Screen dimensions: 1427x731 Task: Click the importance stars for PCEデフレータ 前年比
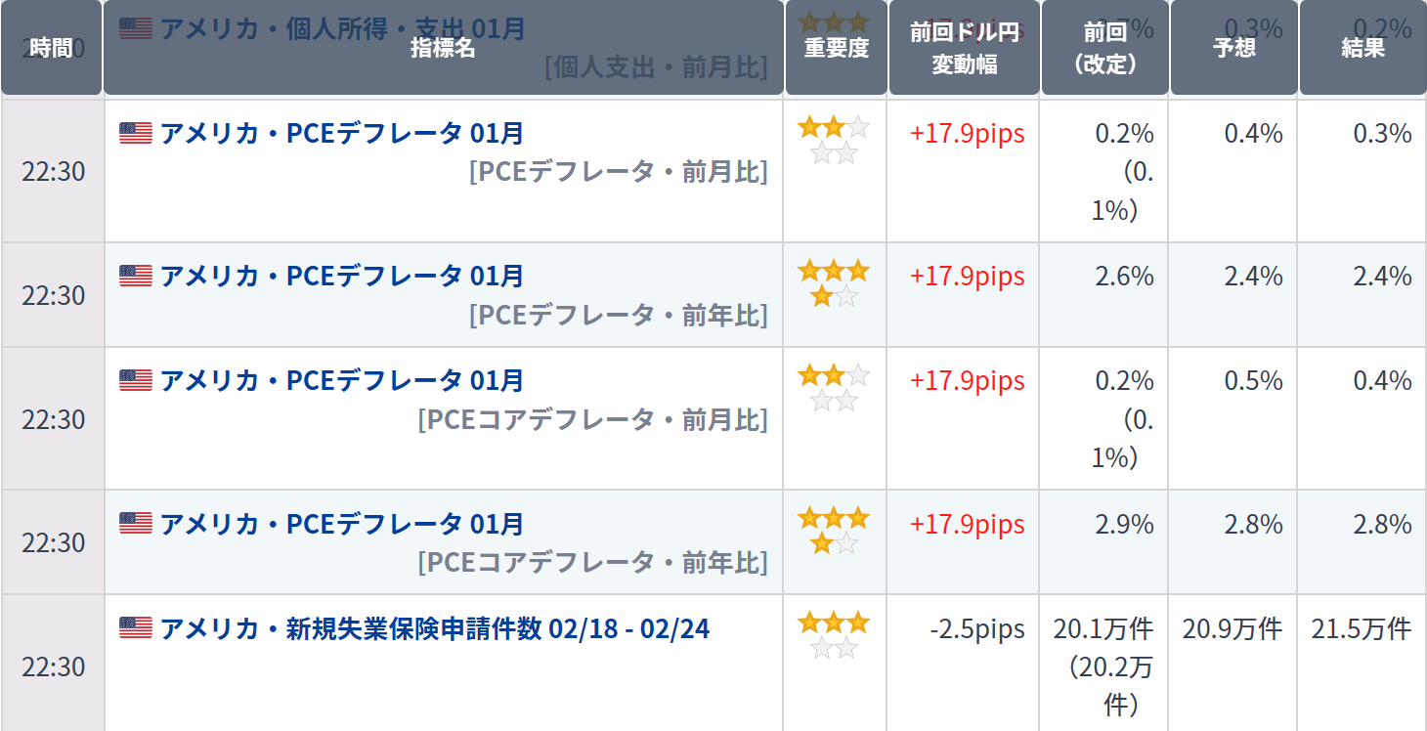click(x=834, y=282)
